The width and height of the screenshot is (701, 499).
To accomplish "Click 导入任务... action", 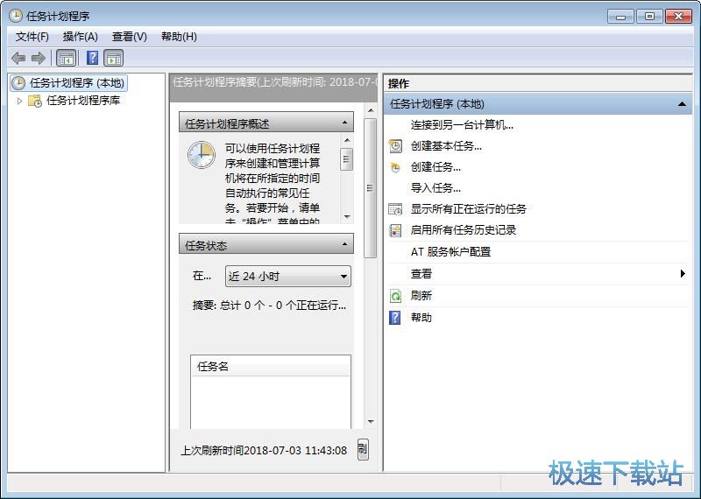I will point(435,188).
